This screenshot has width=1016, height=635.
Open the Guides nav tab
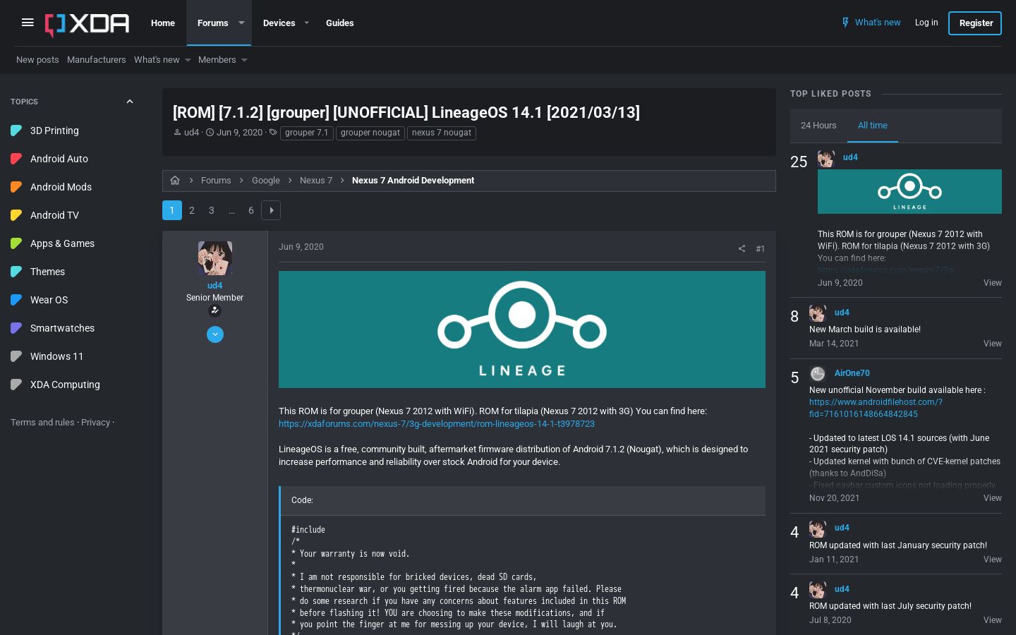point(340,23)
